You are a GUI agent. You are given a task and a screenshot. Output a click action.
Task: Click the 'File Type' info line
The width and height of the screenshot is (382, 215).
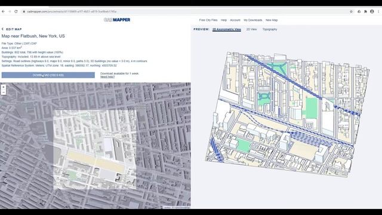(19, 44)
